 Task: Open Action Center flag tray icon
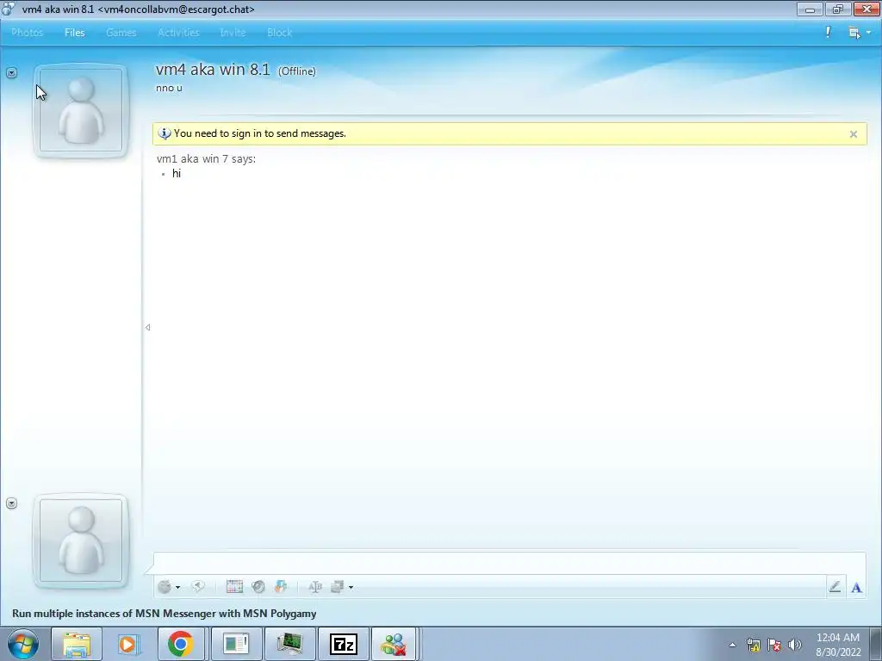774,645
